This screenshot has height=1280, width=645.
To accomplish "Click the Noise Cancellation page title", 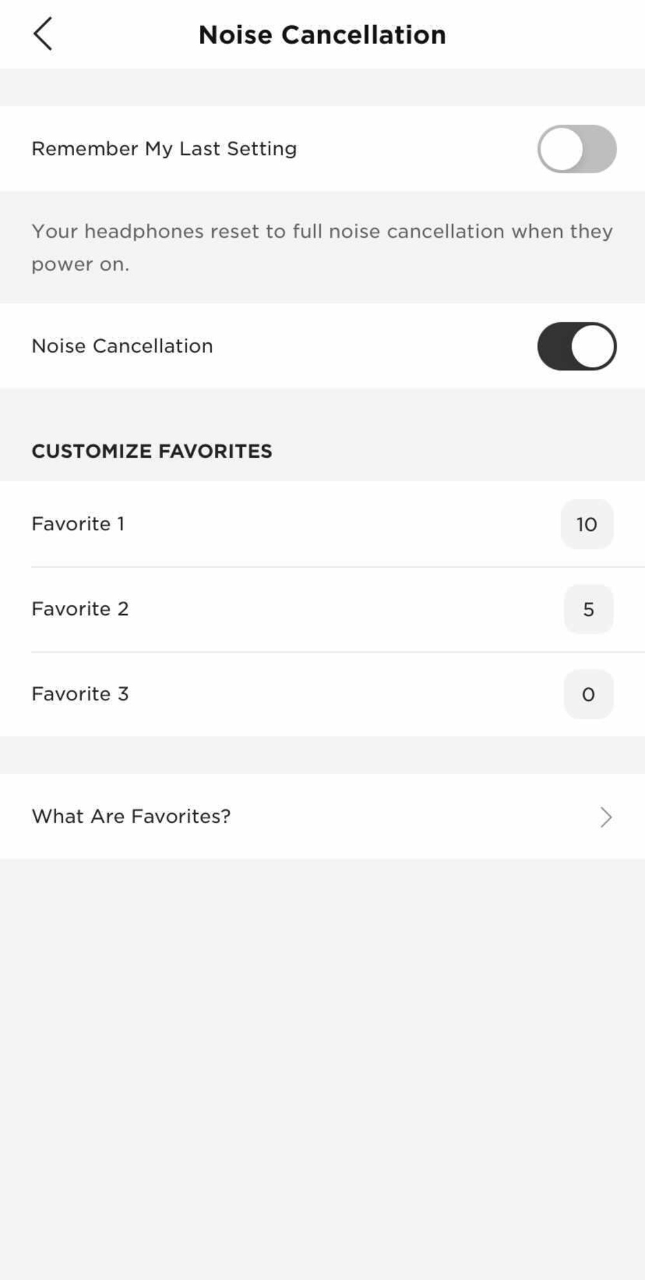I will pyautogui.click(x=322, y=35).
